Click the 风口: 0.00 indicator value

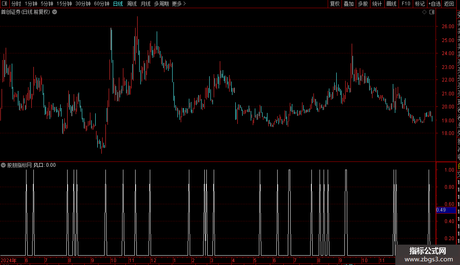tap(45, 165)
